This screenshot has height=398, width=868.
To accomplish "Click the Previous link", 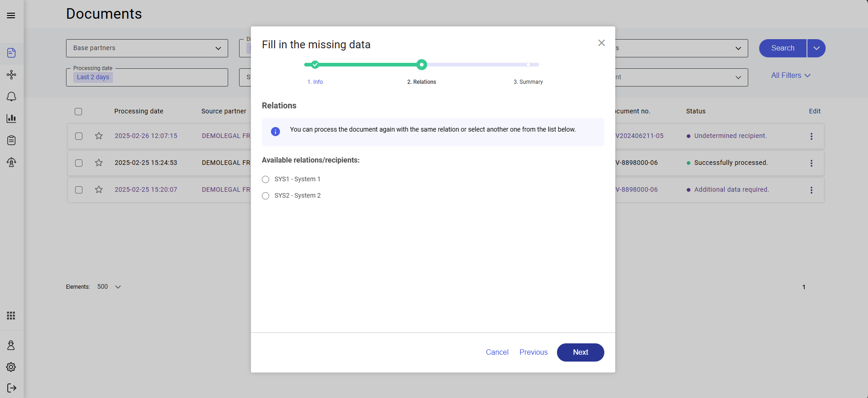I will coord(533,352).
